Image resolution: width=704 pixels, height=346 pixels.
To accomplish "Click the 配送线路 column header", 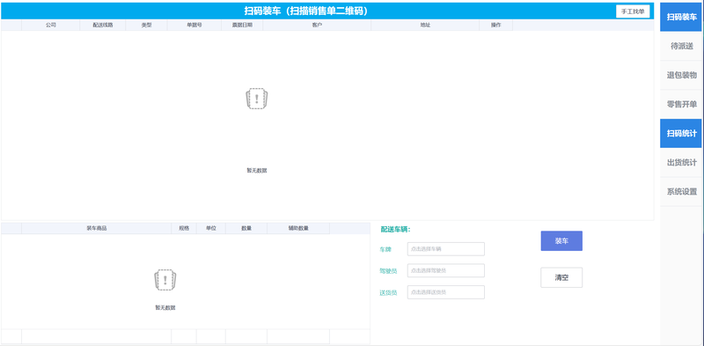I will [x=103, y=26].
